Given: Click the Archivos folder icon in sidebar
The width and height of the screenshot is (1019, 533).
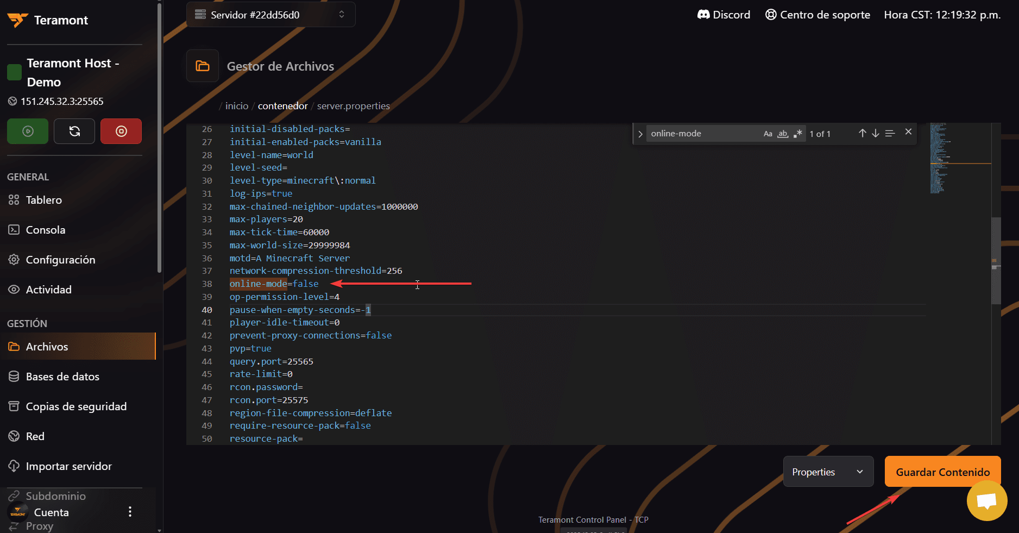Looking at the screenshot, I should point(14,347).
